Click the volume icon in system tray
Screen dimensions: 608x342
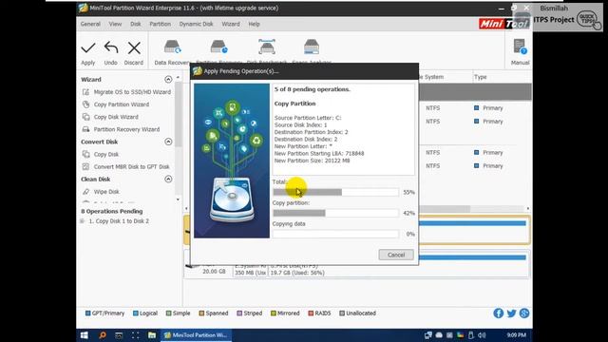pos(482,335)
